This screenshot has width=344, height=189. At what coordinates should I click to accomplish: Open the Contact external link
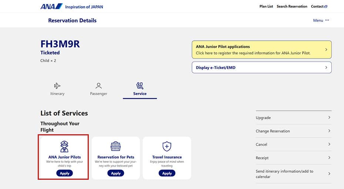tap(319, 6)
